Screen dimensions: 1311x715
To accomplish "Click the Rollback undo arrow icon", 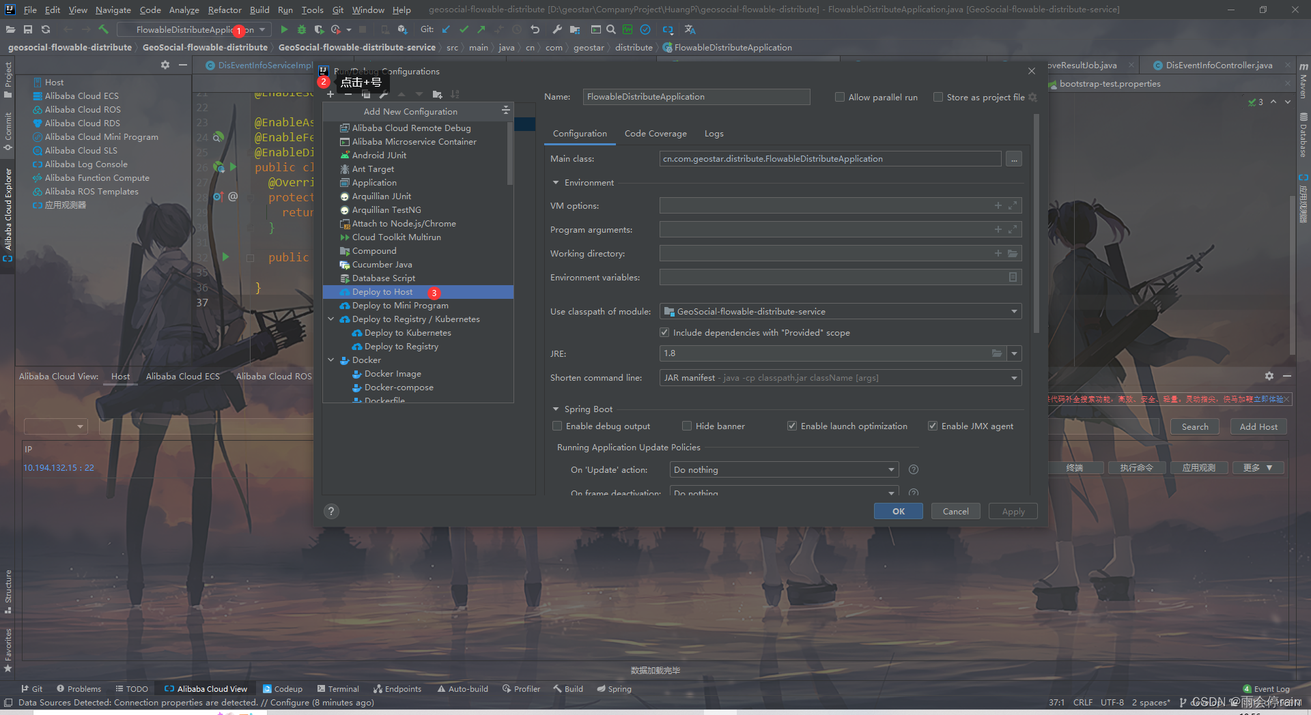I will coord(535,29).
